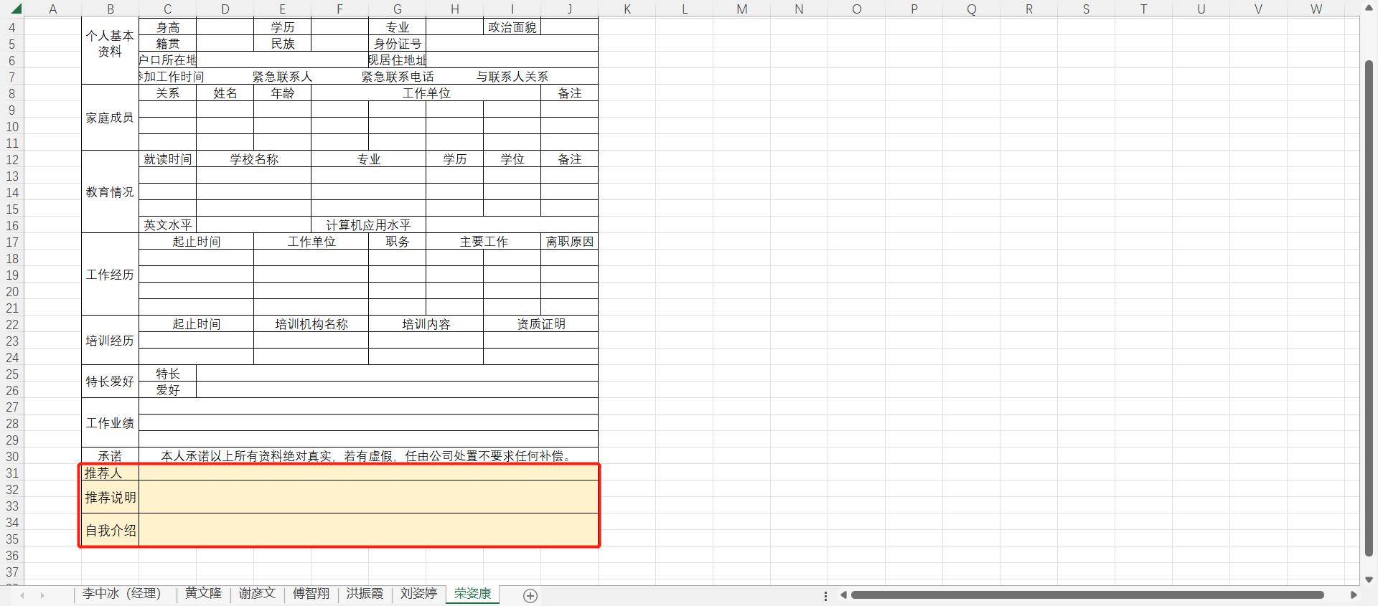
Task: Click the 工作经历 cell
Action: pyautogui.click(x=110, y=275)
